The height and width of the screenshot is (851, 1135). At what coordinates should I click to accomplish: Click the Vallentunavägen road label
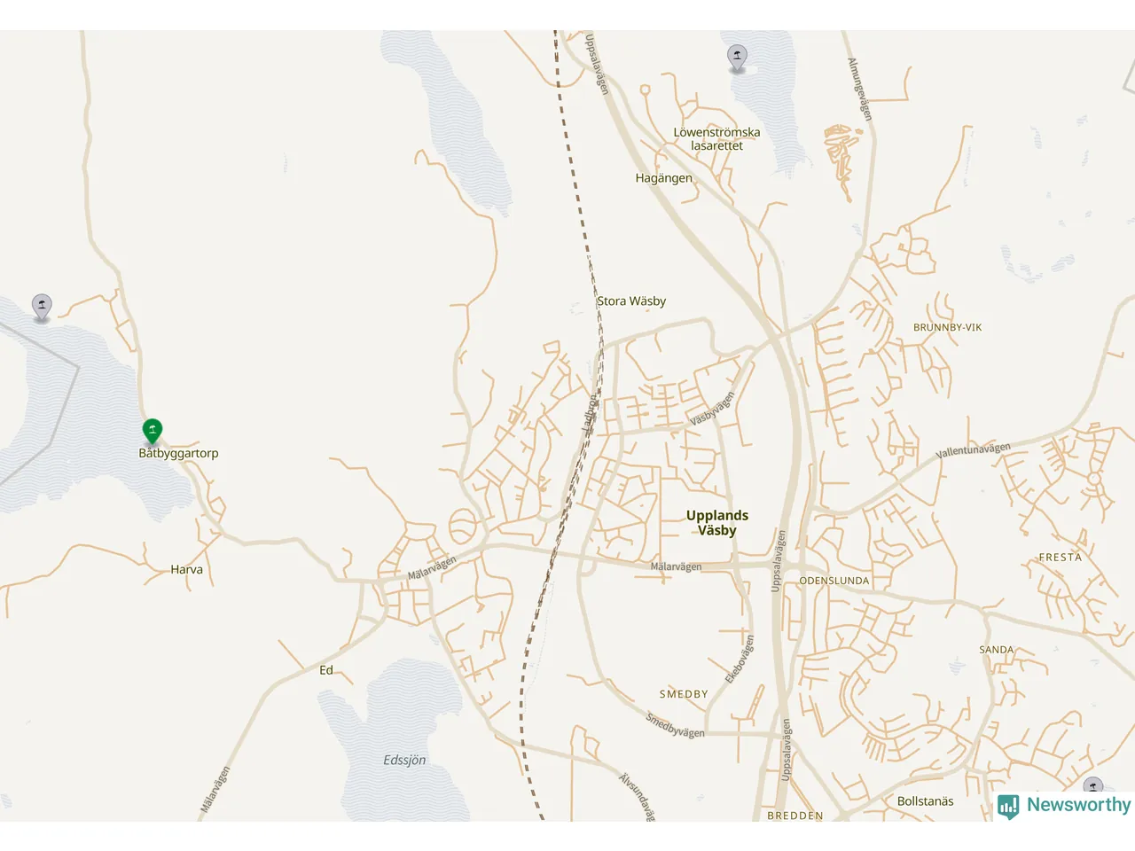pyautogui.click(x=973, y=450)
